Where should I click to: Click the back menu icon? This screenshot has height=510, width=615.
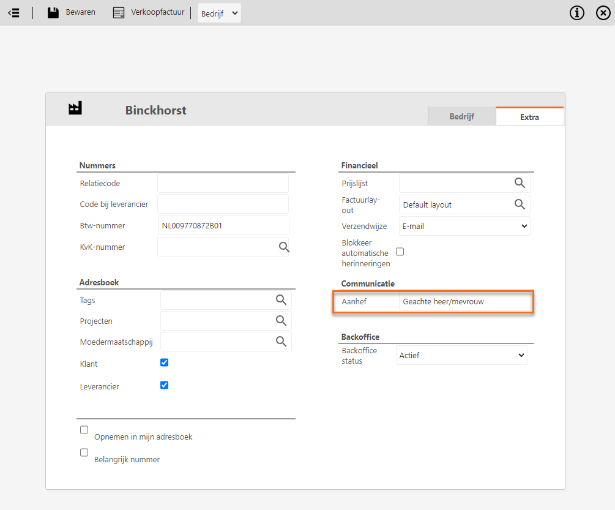tap(13, 13)
